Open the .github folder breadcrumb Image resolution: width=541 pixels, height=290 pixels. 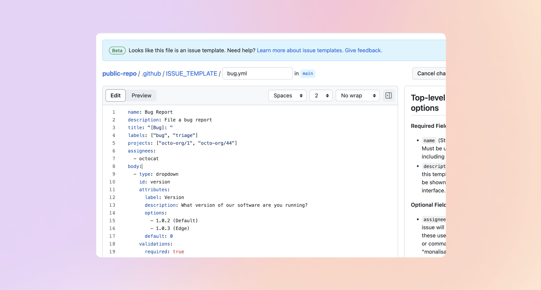(151, 73)
